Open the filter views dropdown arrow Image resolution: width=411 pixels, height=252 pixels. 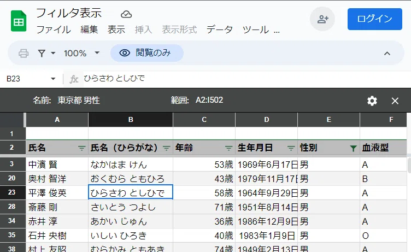[53, 53]
